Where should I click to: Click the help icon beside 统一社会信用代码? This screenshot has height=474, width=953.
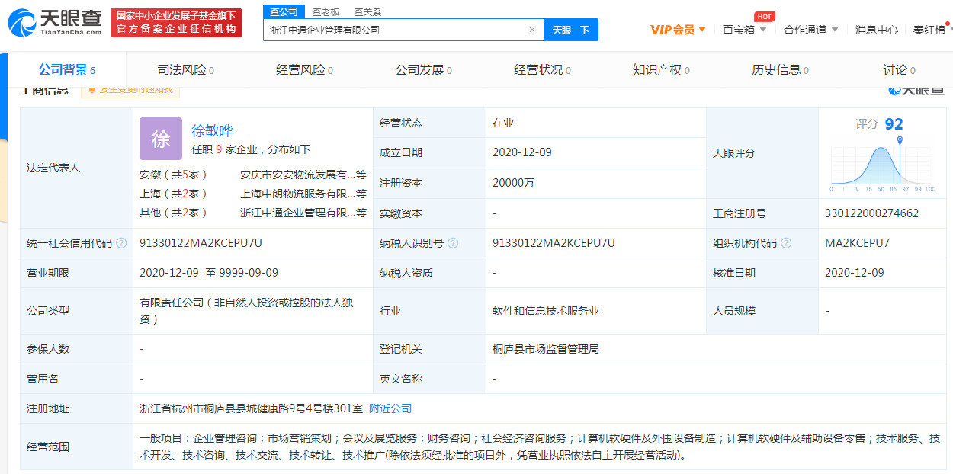coord(121,243)
